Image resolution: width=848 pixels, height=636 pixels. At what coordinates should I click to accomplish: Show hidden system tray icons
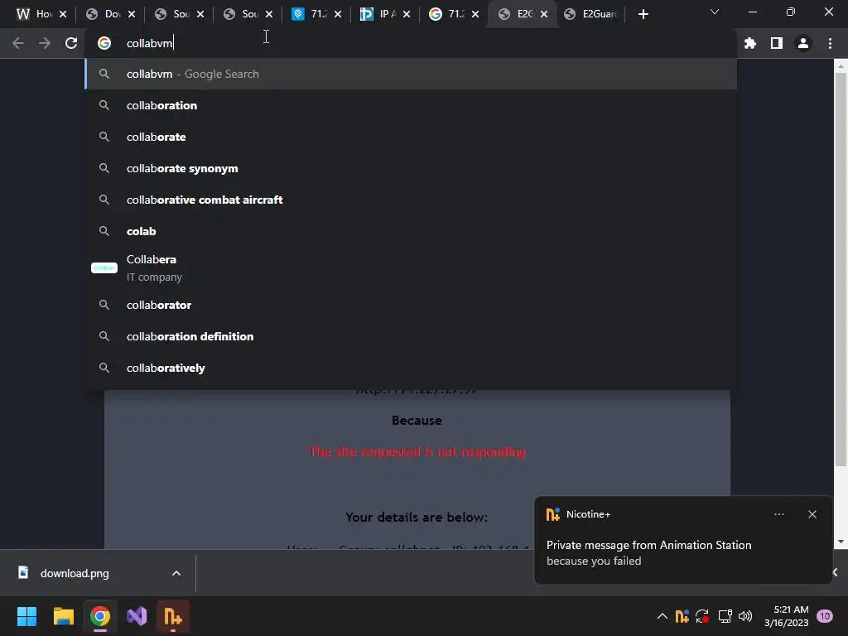(662, 616)
